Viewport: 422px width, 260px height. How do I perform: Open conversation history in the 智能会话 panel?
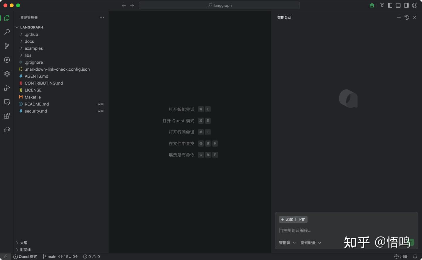pyautogui.click(x=406, y=17)
